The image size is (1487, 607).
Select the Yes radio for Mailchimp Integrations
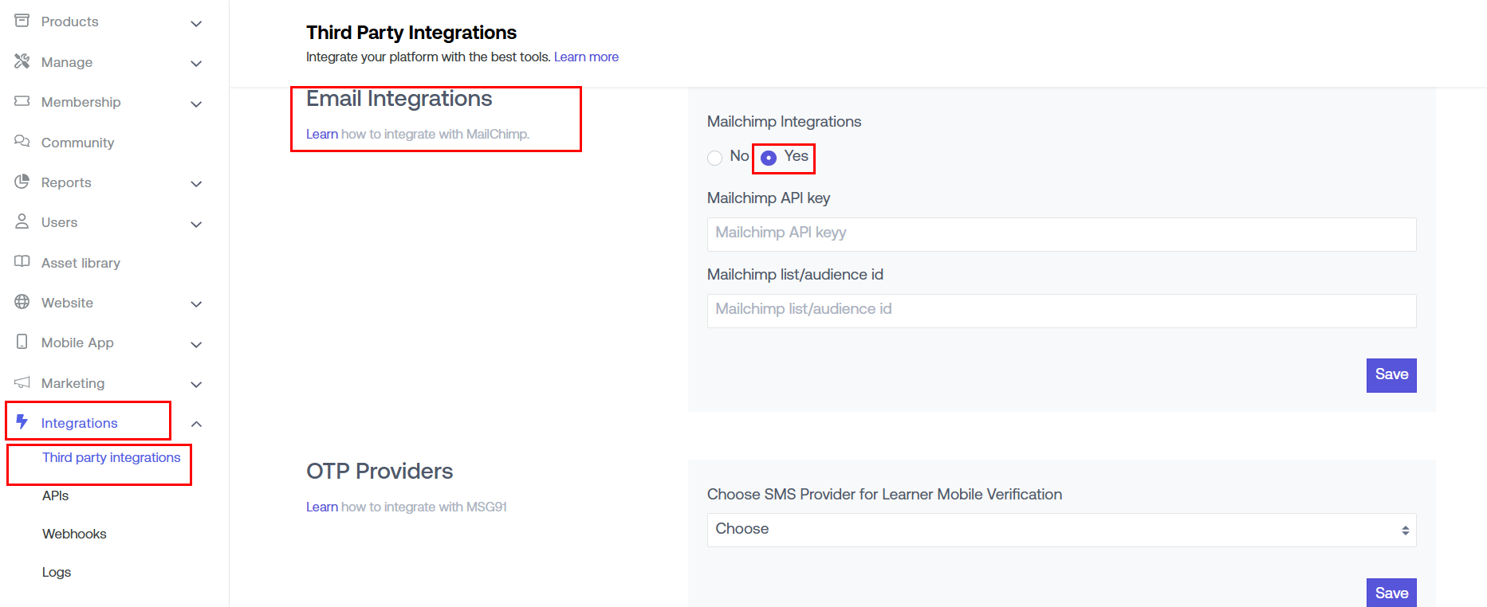point(769,158)
